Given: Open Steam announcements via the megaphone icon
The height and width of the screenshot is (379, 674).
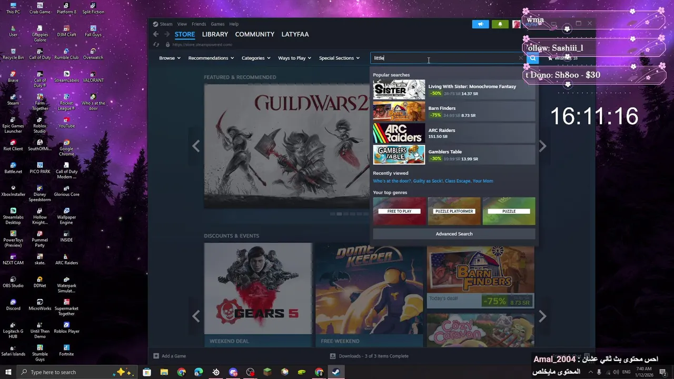Looking at the screenshot, I should [480, 24].
